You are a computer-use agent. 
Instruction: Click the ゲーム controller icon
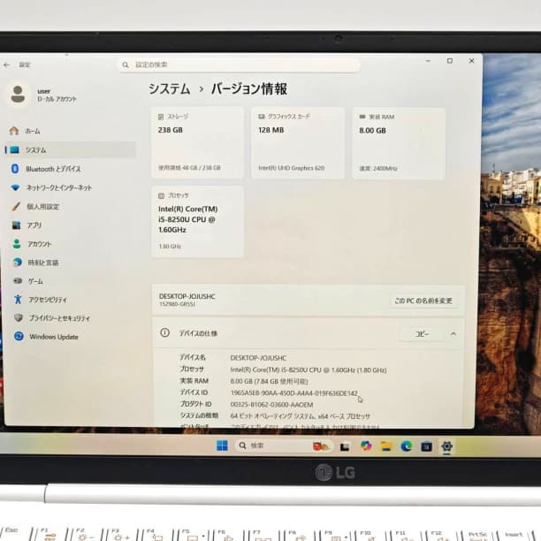[18, 281]
